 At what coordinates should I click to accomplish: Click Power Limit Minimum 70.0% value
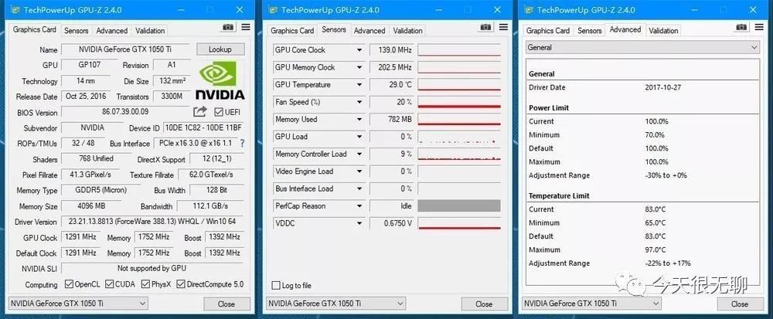[655, 134]
